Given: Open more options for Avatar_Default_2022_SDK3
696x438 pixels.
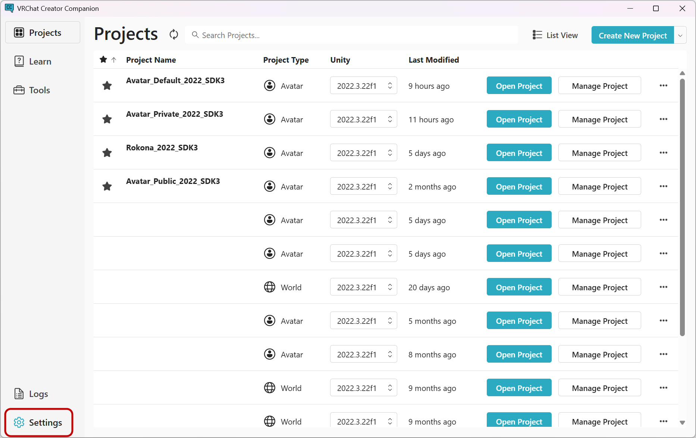Looking at the screenshot, I should (x=664, y=86).
